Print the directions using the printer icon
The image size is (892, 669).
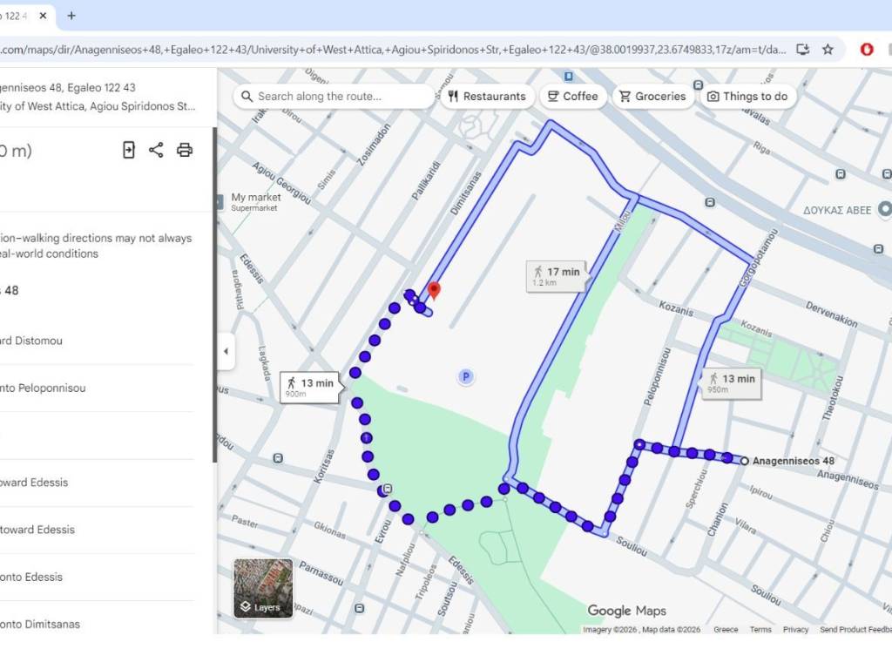[185, 150]
